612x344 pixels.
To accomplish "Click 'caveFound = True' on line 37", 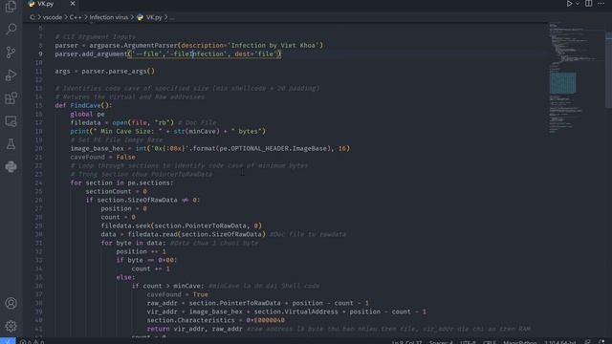I will click(x=178, y=294).
